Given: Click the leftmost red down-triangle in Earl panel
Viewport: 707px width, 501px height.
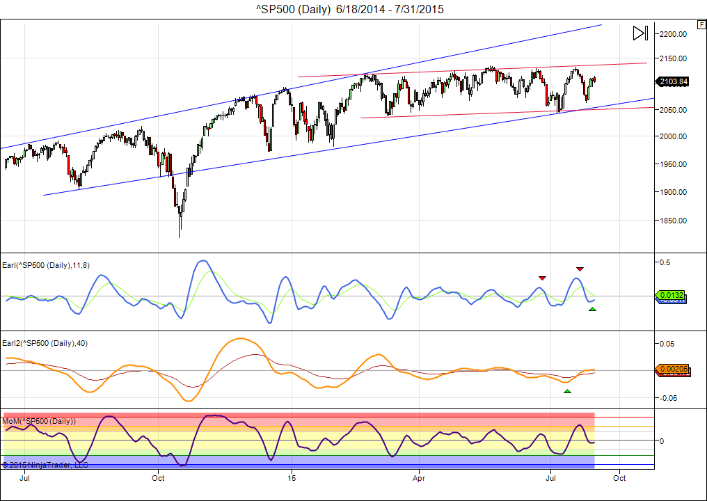Looking at the screenshot, I should click(542, 278).
